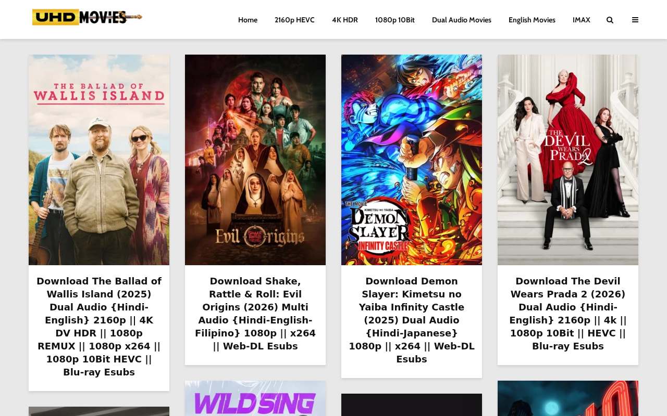
Task: Open the 1080p 10Bit category
Action: [395, 20]
